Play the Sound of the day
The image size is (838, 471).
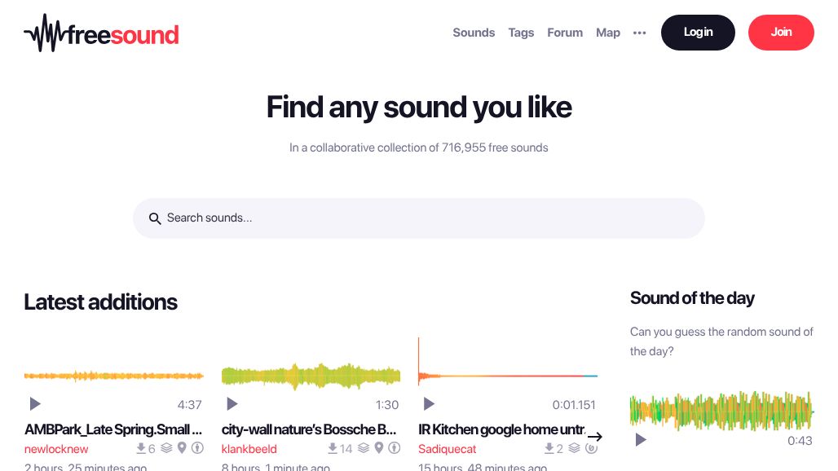640,440
